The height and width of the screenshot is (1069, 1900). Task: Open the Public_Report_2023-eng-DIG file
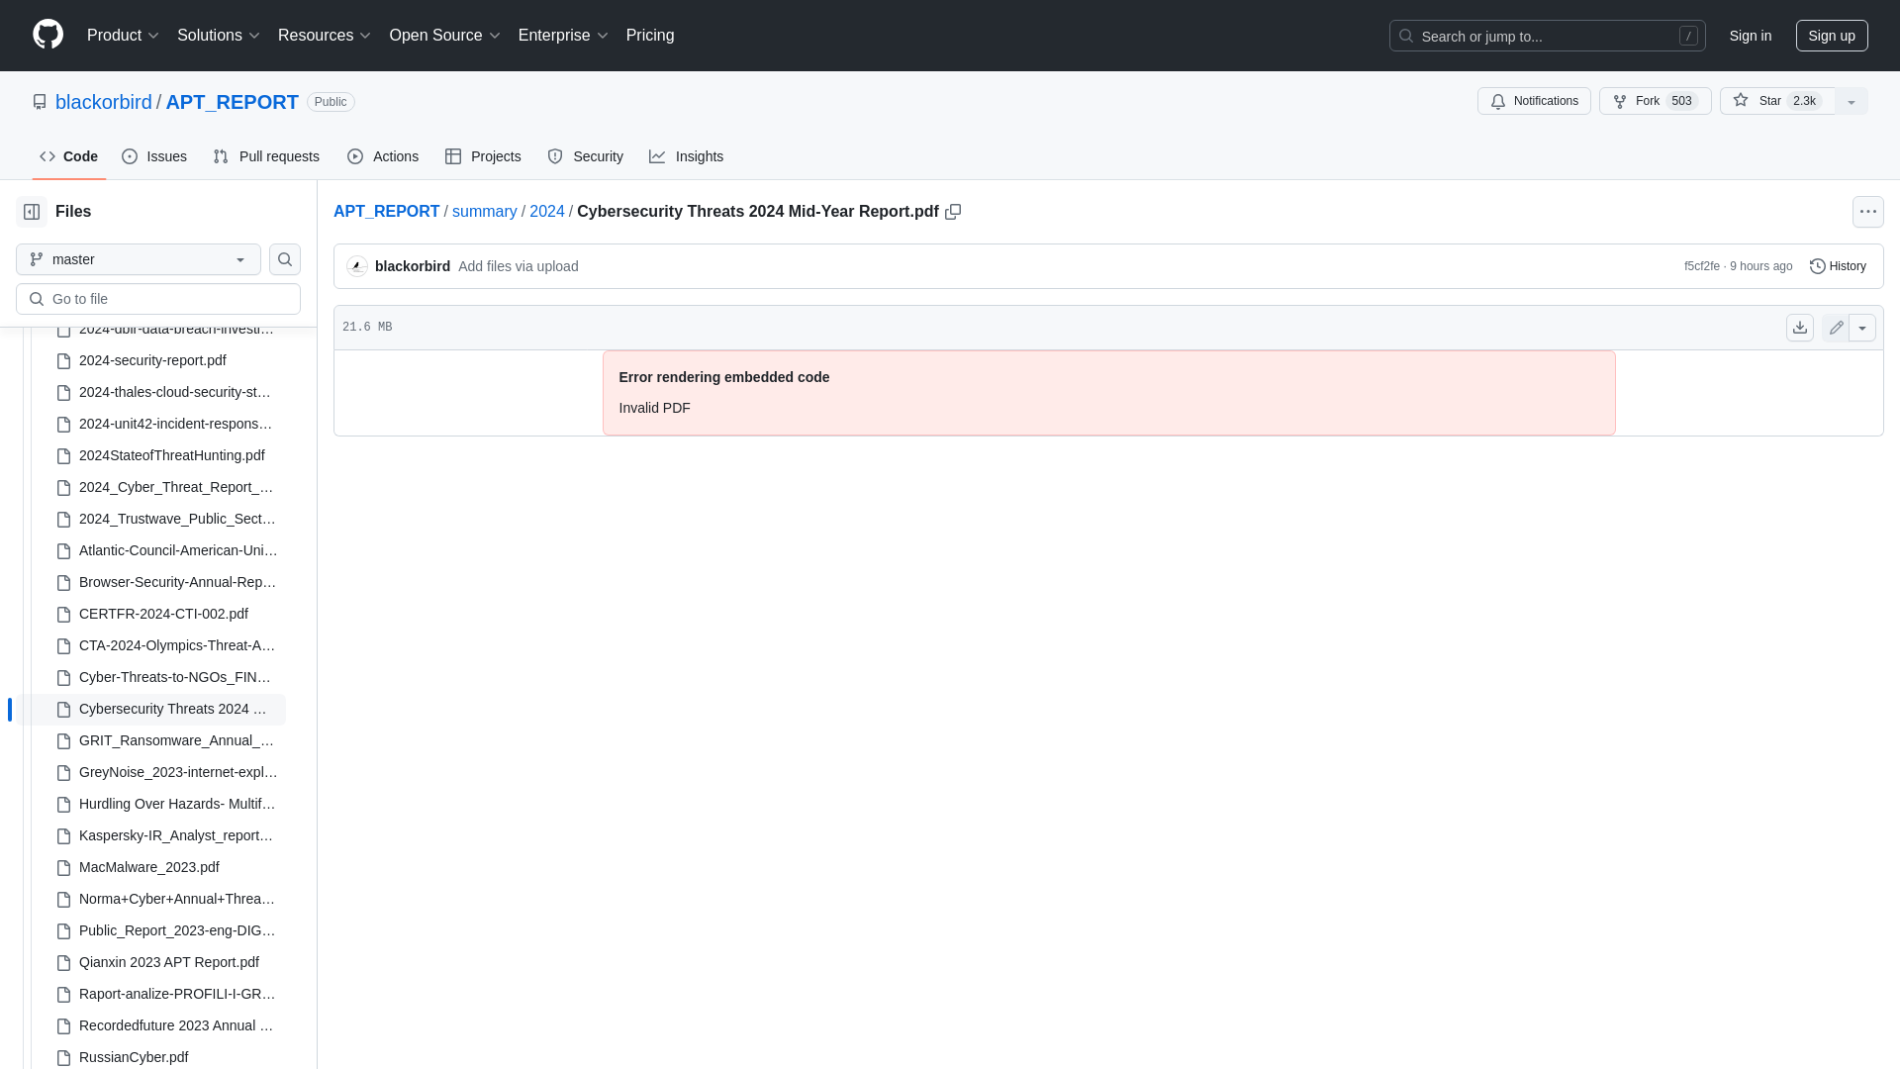(x=177, y=930)
